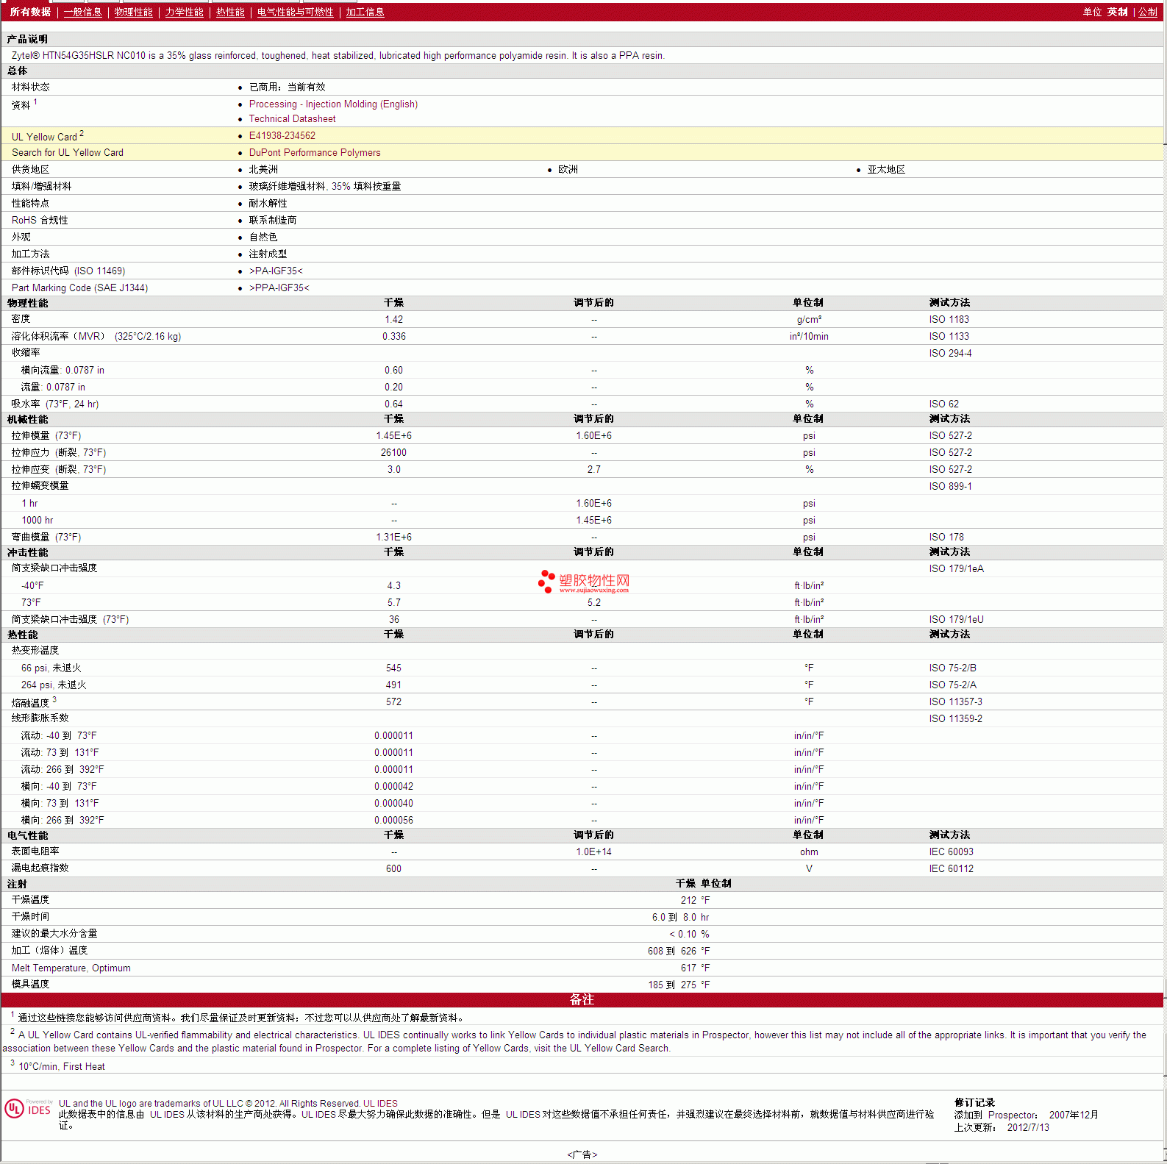Image resolution: width=1167 pixels, height=1164 pixels.
Task: Select tracking index value 600
Action: [x=393, y=869]
